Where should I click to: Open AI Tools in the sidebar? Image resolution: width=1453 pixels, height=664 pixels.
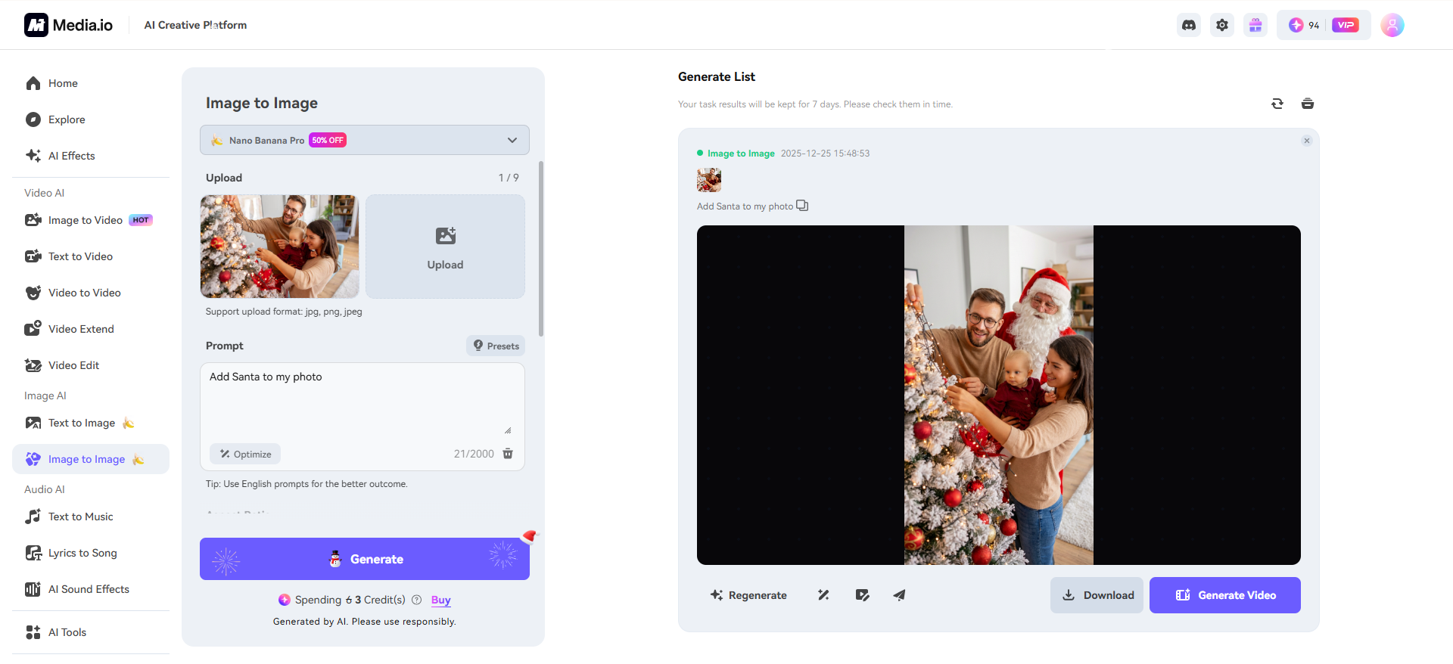coord(91,632)
